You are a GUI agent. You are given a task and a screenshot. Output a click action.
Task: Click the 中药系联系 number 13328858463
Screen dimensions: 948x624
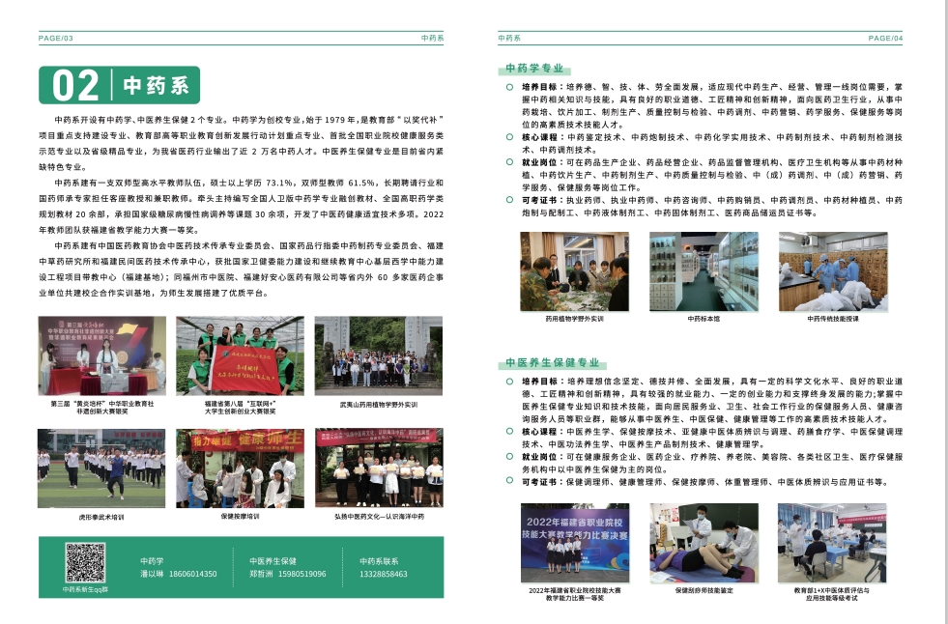tap(384, 574)
